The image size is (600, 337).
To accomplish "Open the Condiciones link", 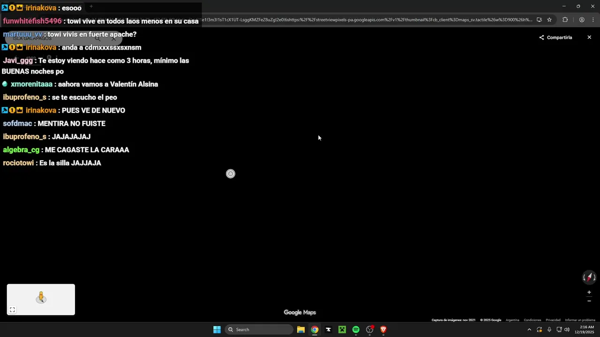I will [x=532, y=320].
